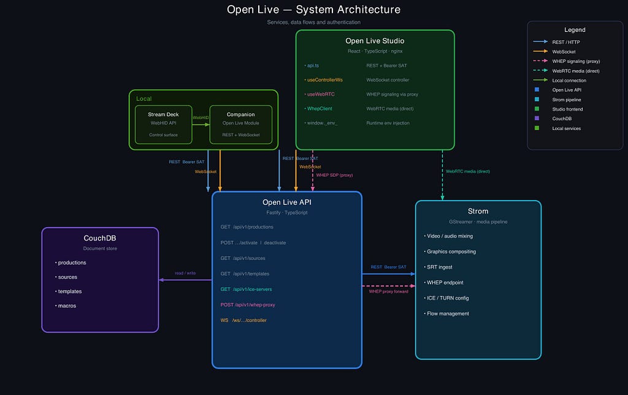
Task: Click REST Bearer SAT label between API and Strom
Action: coord(388,267)
